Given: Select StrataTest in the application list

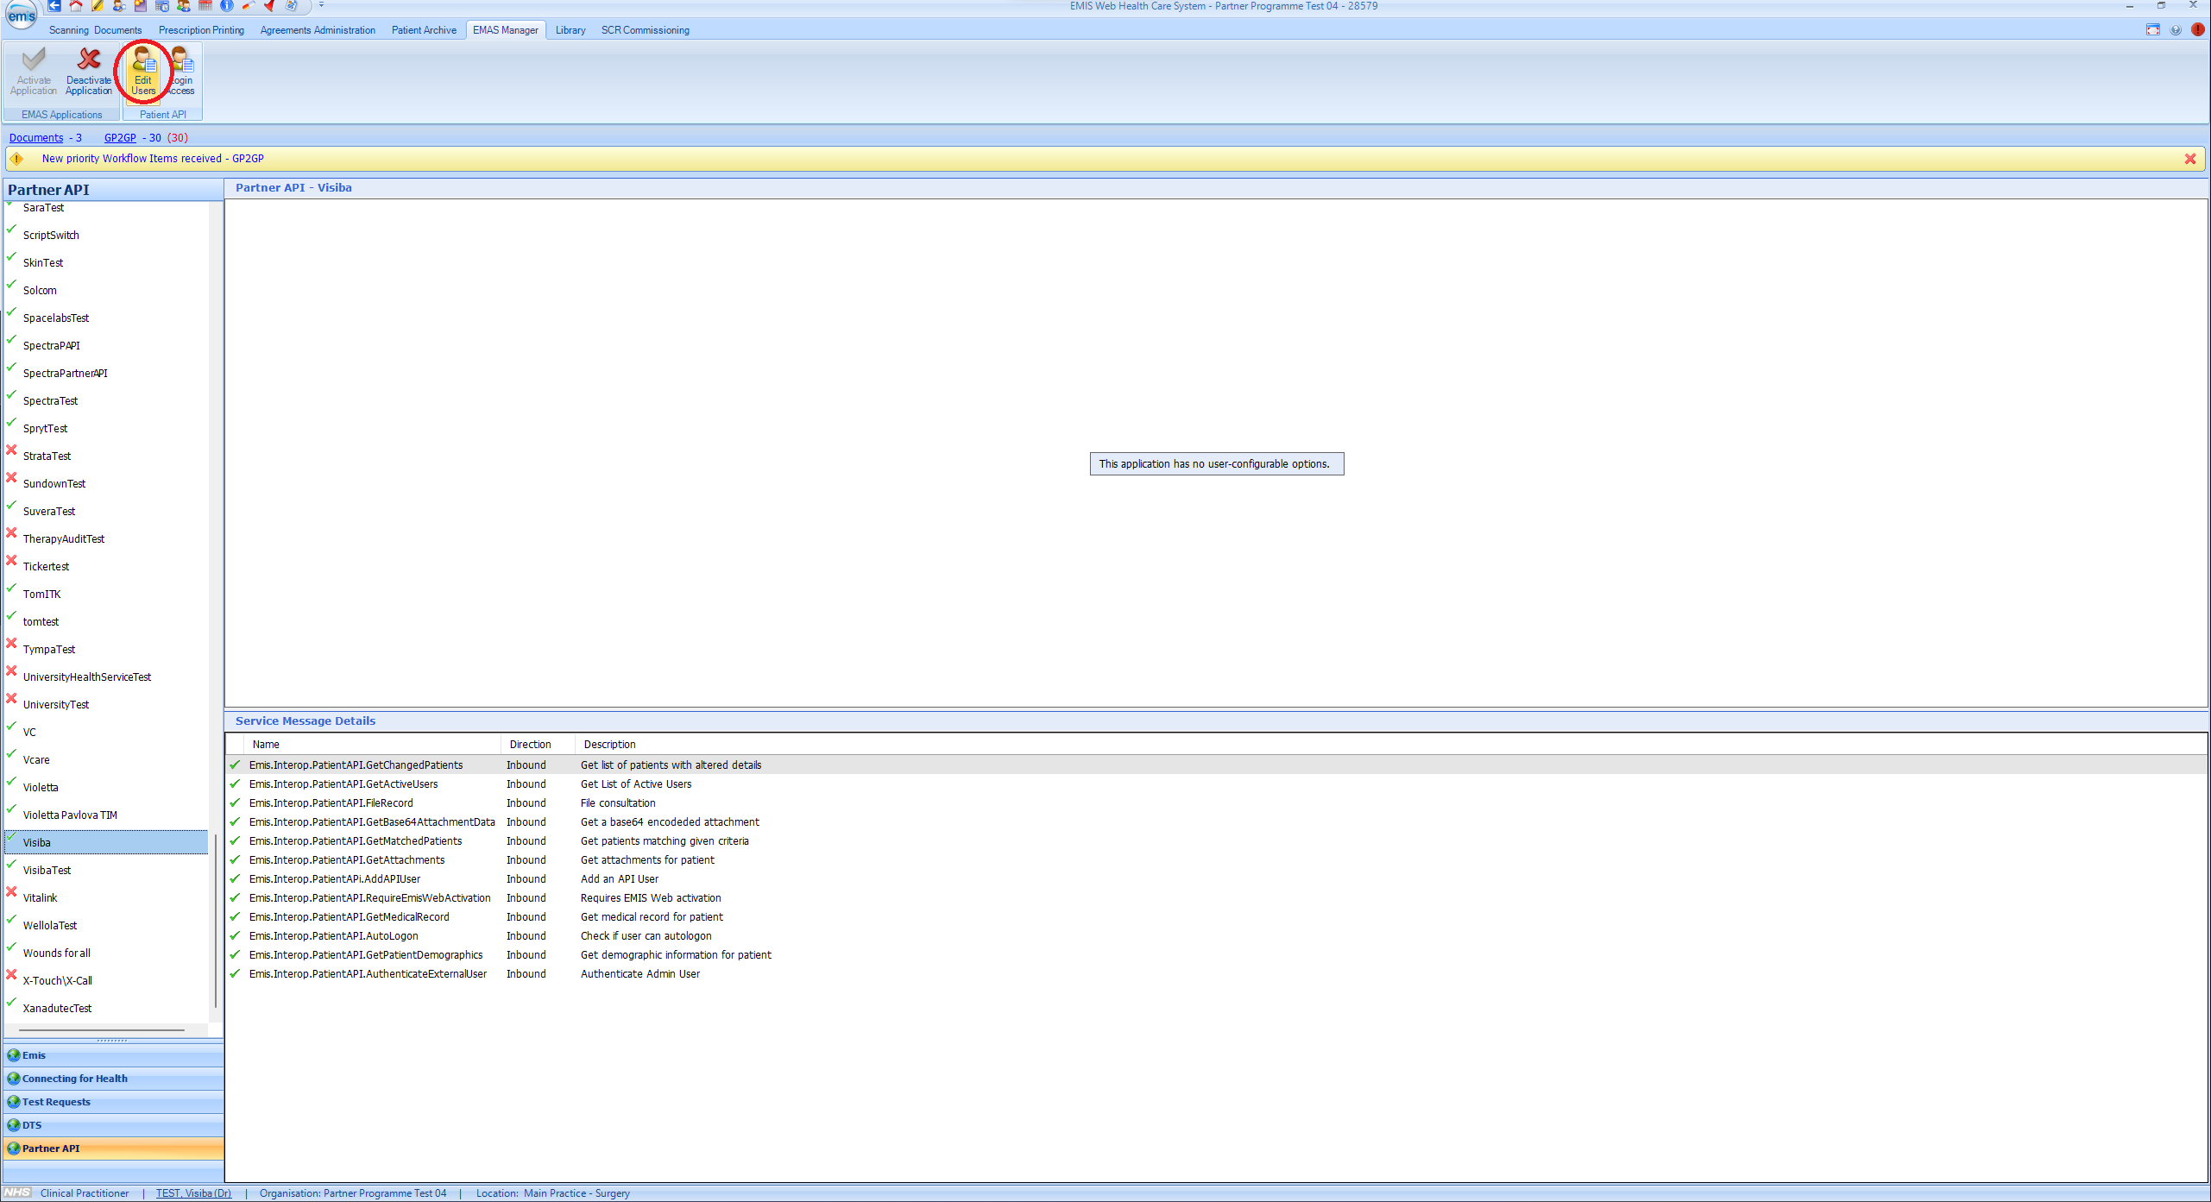Looking at the screenshot, I should pos(106,456).
